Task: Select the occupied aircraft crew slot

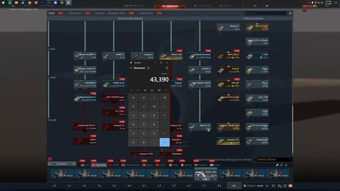Action: (x=206, y=174)
